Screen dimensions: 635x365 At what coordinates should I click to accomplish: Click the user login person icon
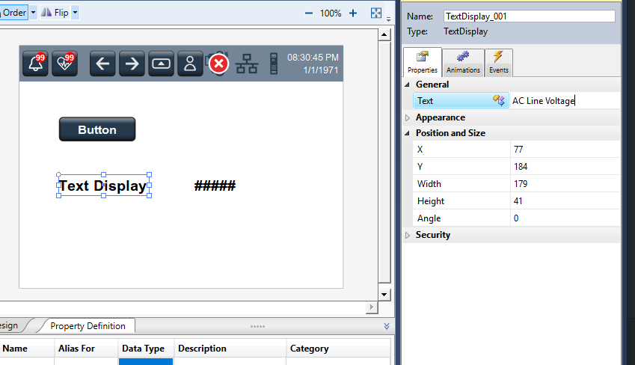[x=190, y=64]
